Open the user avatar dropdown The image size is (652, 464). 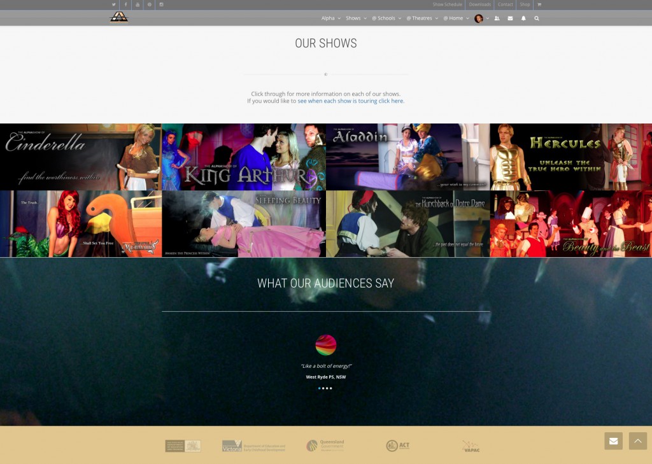[481, 18]
